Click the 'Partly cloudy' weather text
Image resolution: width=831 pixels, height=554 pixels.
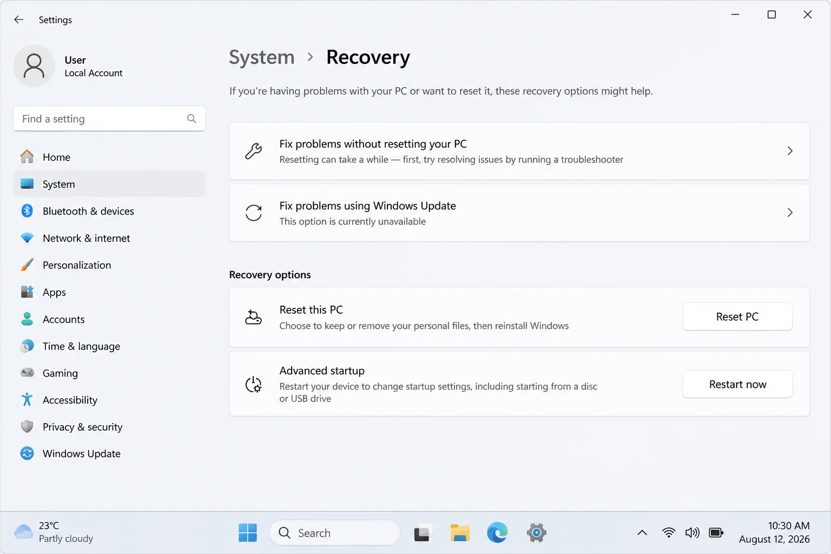point(66,539)
